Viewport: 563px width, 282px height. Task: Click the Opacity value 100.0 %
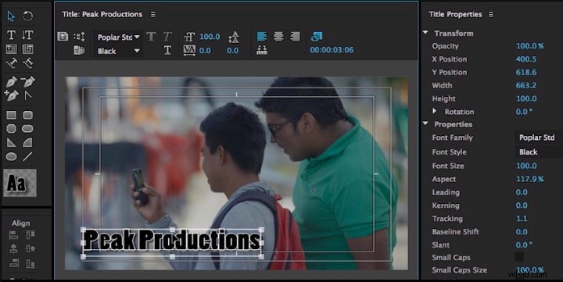pos(529,46)
